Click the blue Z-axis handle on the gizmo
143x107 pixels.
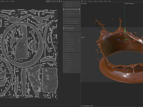point(119,40)
